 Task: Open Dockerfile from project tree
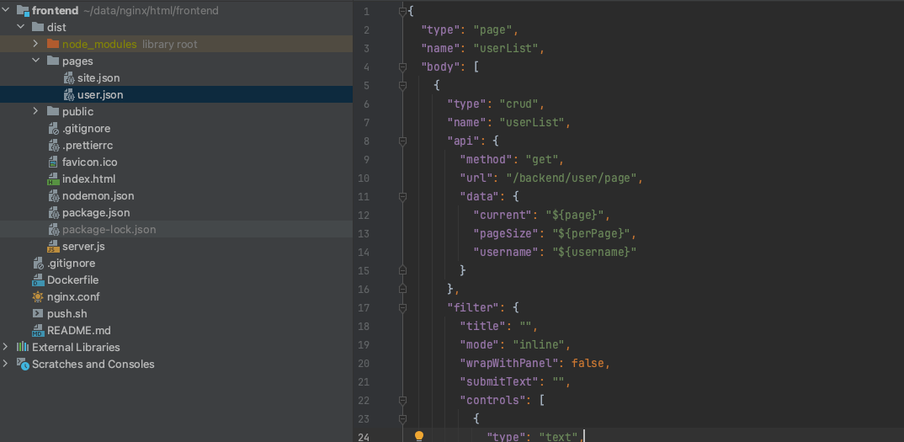tap(72, 280)
